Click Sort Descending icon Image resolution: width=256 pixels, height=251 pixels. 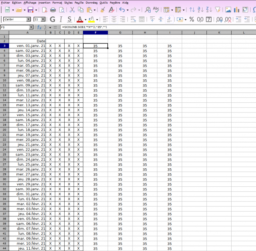point(209,10)
